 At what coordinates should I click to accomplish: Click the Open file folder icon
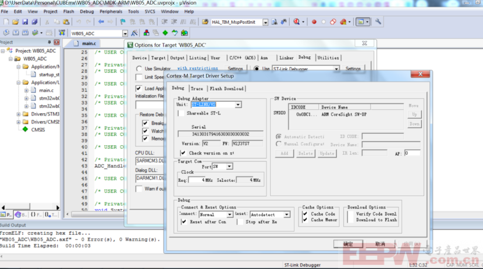pyautogui.click(x=15, y=22)
